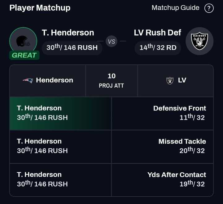Select the highlighted green T. Henderson row
The height and width of the screenshot is (204, 223).
click(x=60, y=113)
